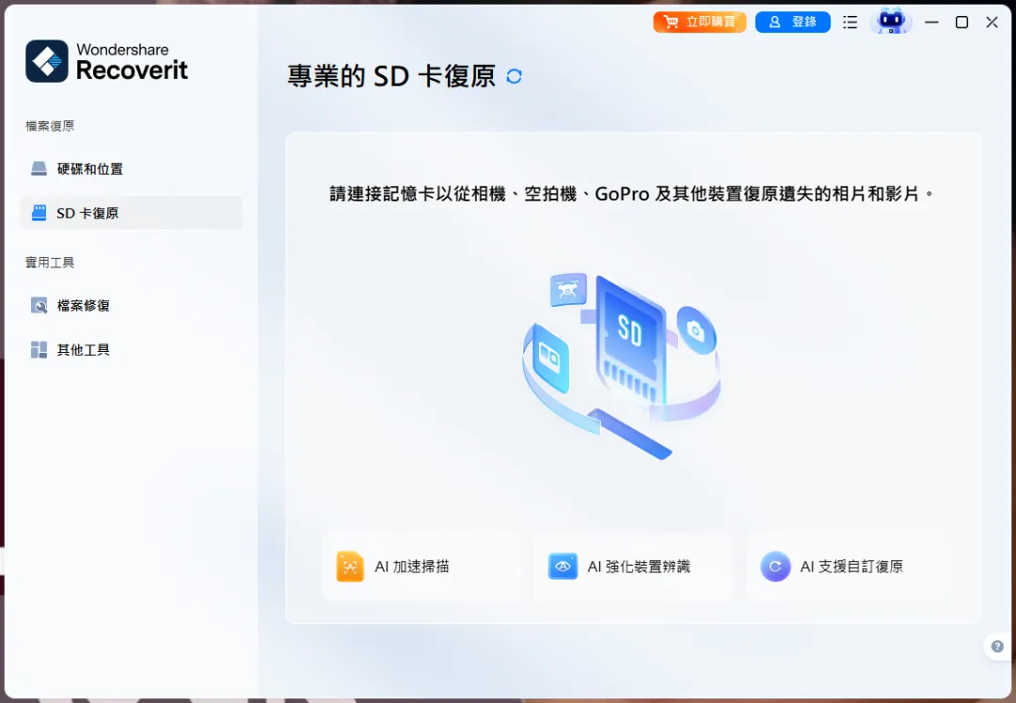Screen dimensions: 1016x703
Task: Click the 登錄 login button
Action: [x=792, y=22]
